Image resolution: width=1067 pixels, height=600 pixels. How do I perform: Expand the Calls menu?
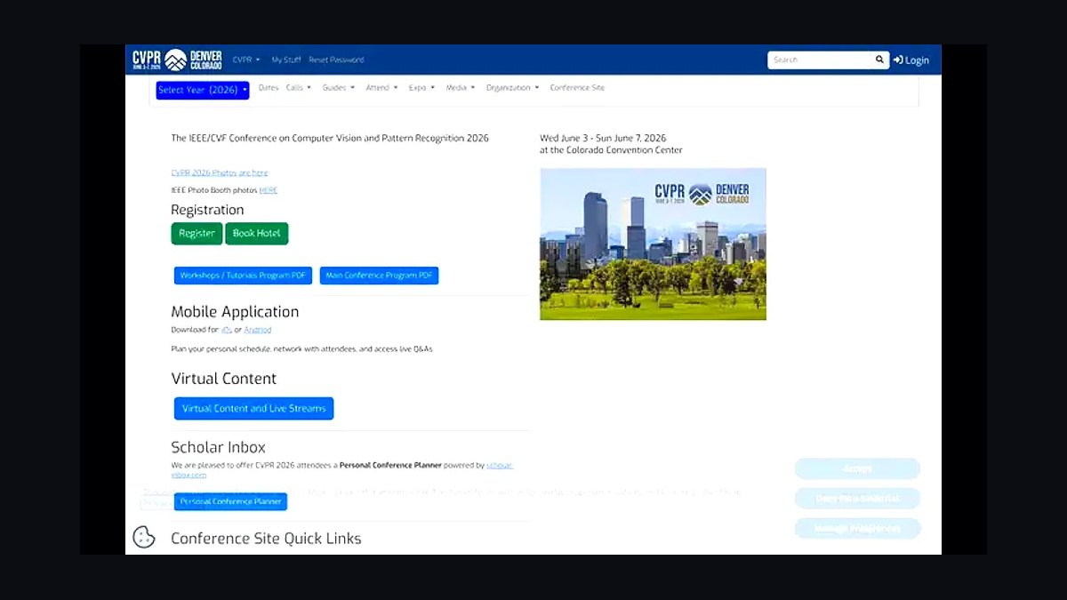point(299,88)
